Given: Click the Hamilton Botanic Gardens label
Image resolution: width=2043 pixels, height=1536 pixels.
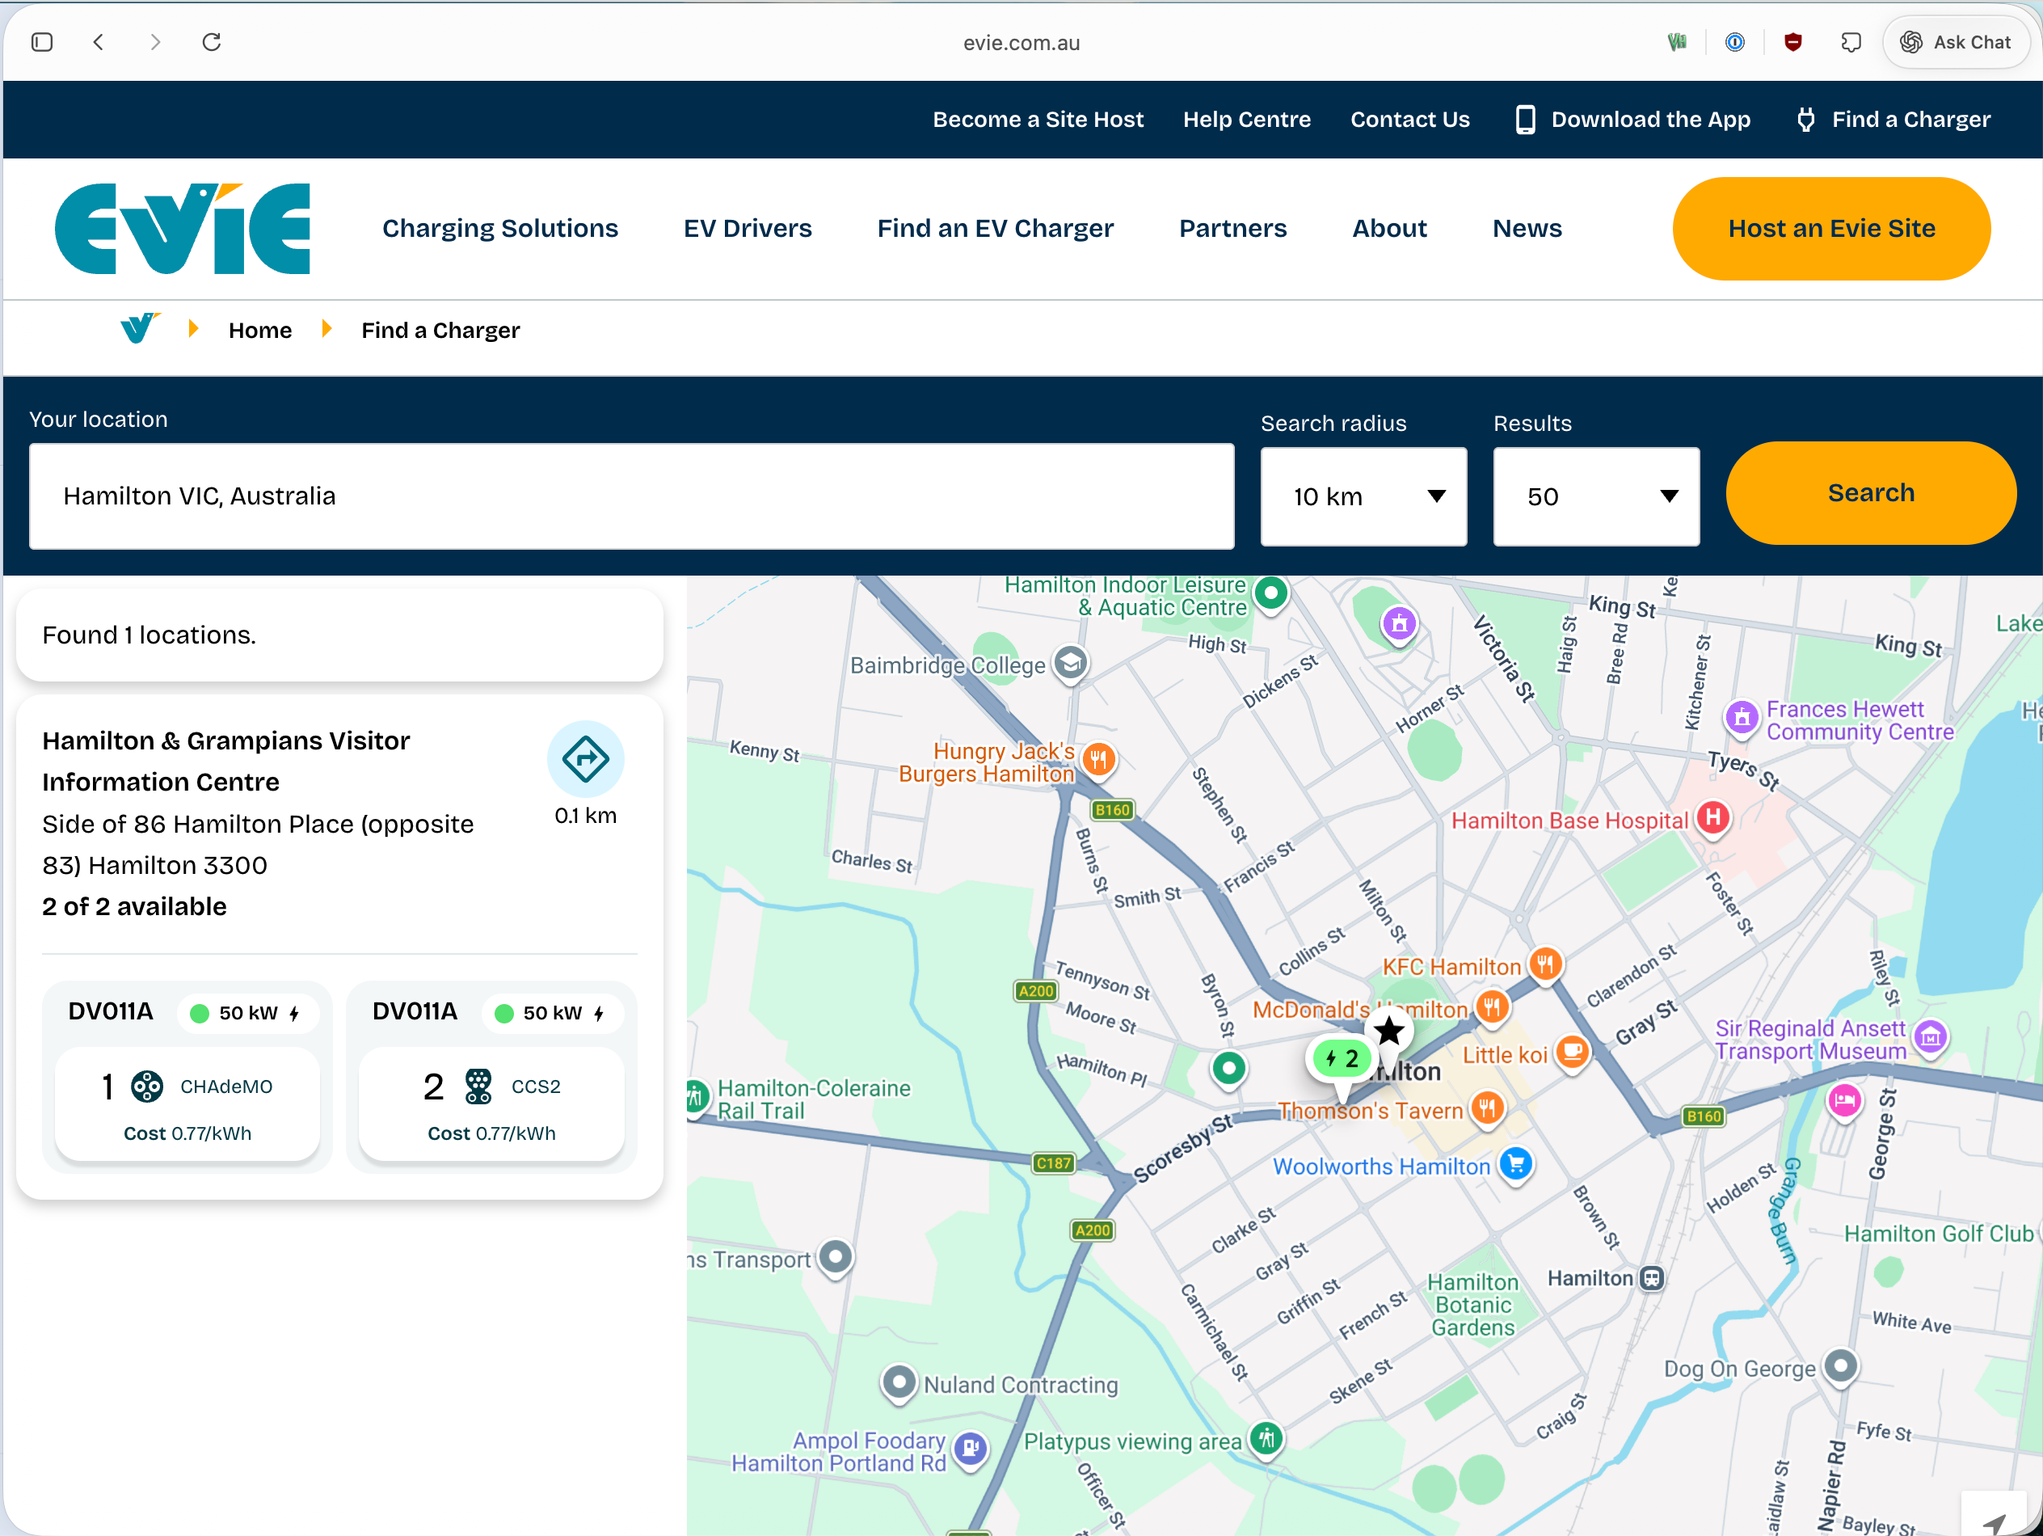Looking at the screenshot, I should pos(1473,1305).
